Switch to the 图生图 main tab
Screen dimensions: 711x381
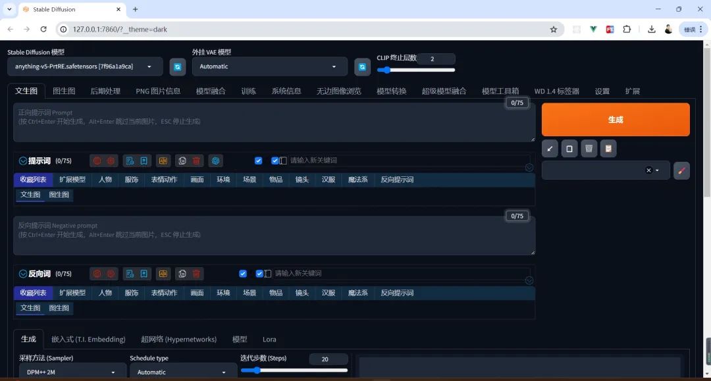64,91
